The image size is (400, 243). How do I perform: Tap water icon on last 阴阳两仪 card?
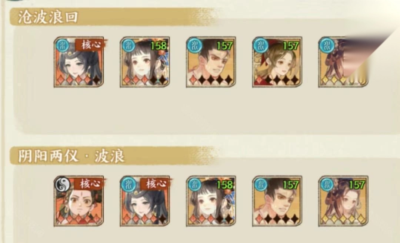point(327,184)
